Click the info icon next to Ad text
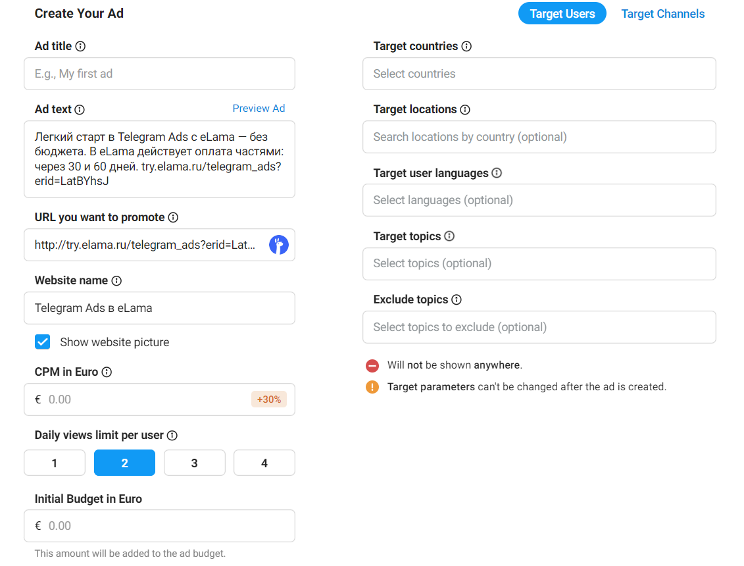The image size is (744, 566). 80,110
